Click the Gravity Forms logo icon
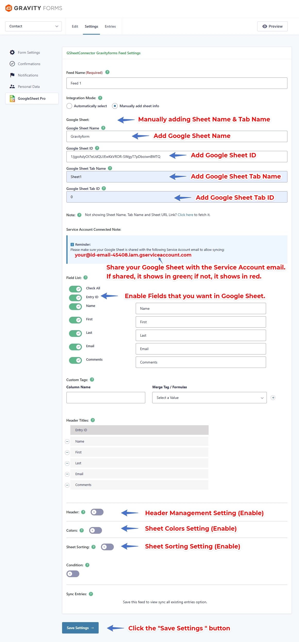299x642 pixels. [x=9, y=8]
